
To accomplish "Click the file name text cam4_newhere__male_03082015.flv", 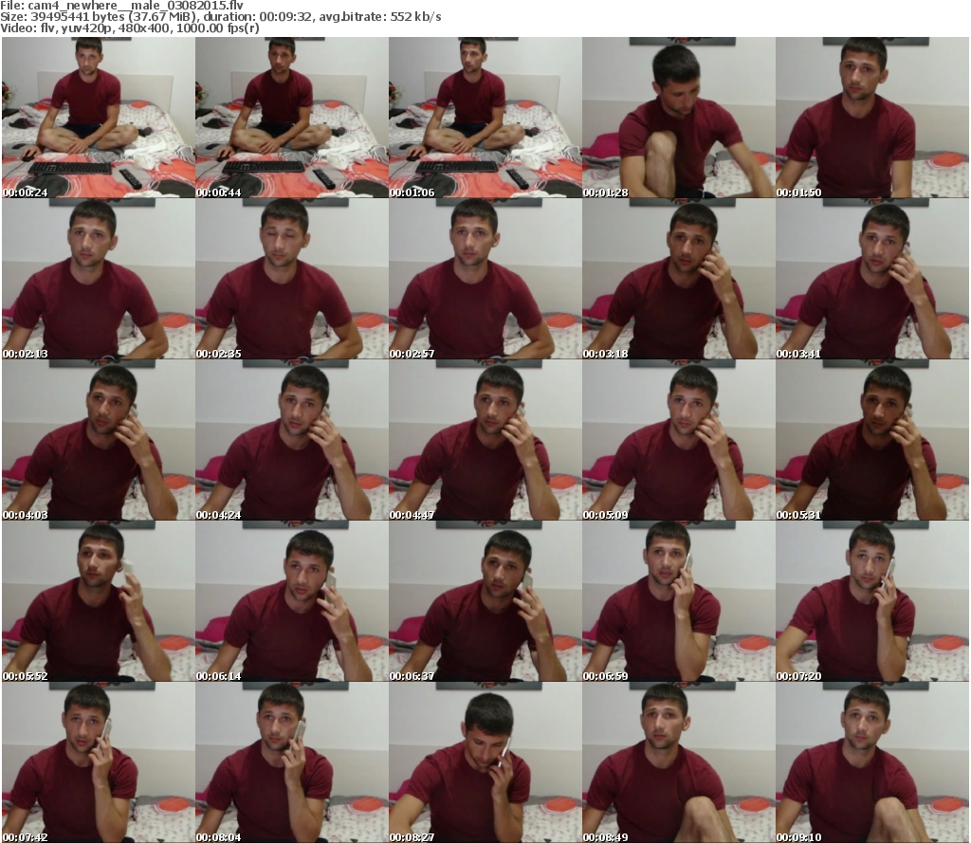I will click(136, 6).
